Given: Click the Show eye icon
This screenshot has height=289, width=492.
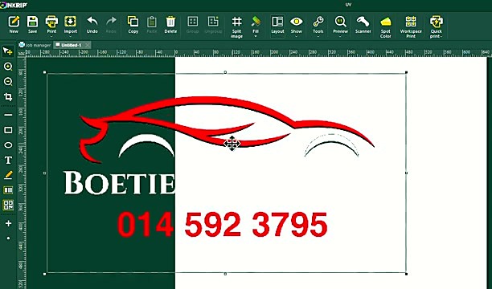Looking at the screenshot, I should (x=296, y=22).
